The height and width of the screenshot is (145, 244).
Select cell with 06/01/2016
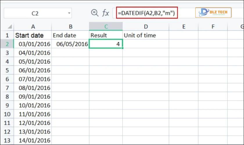tap(33, 70)
